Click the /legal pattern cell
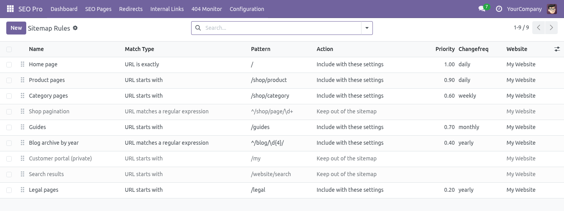This screenshot has height=211, width=564. click(x=258, y=190)
